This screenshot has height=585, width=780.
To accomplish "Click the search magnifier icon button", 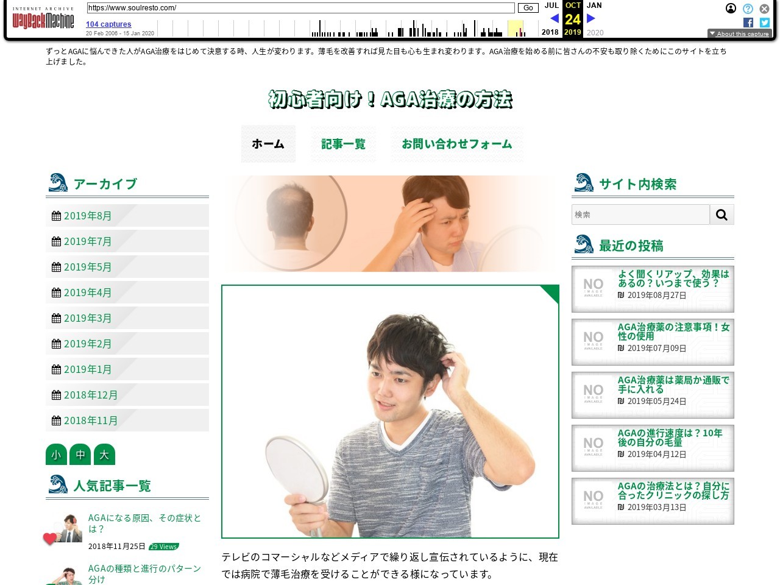I will click(x=722, y=214).
